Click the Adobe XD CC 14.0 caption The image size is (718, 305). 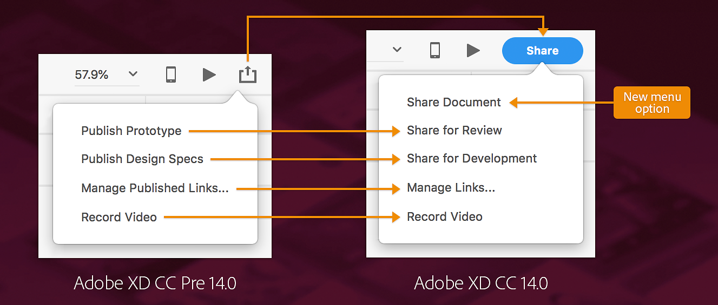click(x=481, y=283)
